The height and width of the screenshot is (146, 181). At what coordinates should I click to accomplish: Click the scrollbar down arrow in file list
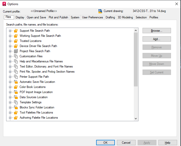pos(136,118)
